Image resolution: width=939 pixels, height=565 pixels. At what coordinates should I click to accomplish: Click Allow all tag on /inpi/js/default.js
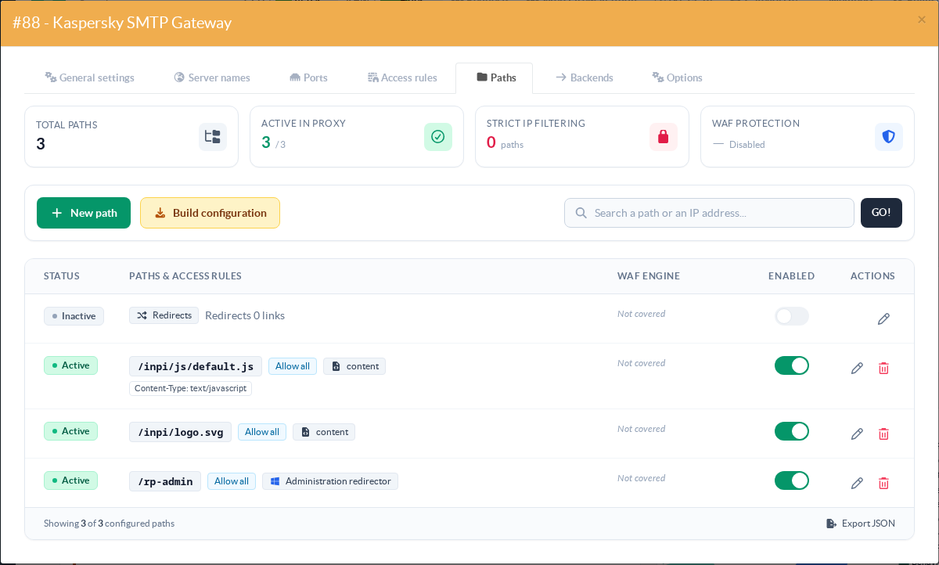point(293,366)
